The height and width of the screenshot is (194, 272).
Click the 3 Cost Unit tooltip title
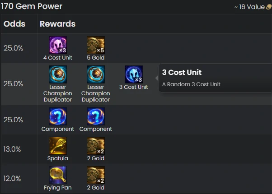182,72
